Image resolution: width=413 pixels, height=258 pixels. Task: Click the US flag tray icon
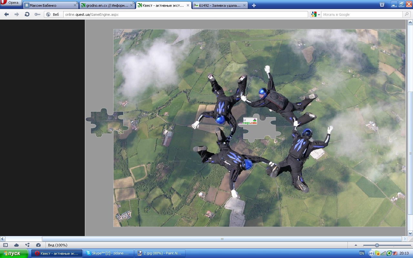click(x=395, y=253)
